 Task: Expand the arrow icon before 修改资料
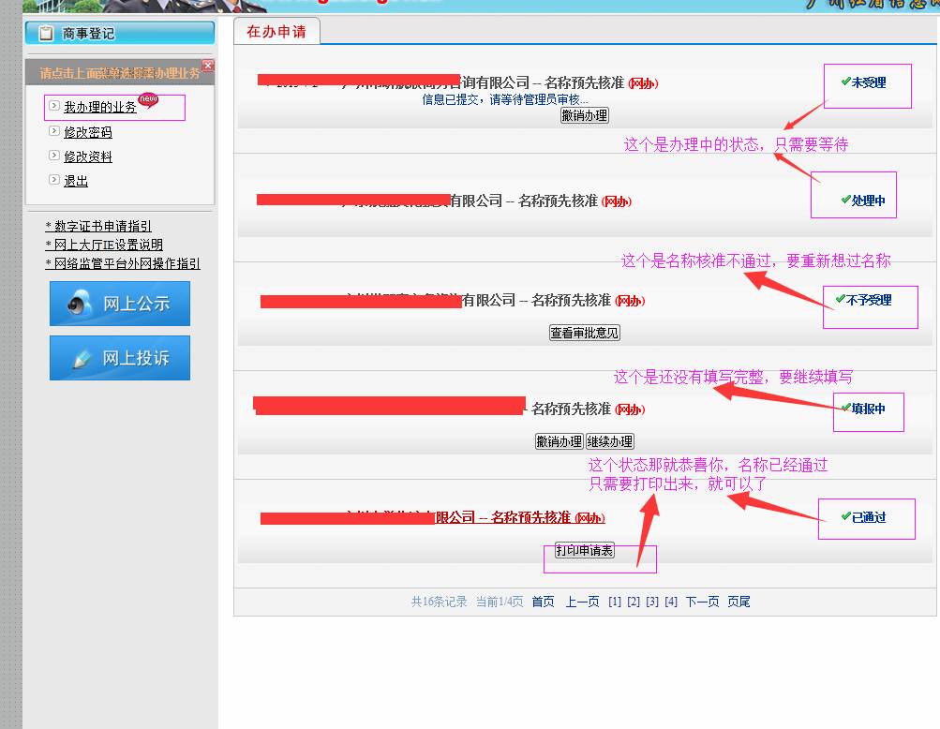[x=55, y=156]
